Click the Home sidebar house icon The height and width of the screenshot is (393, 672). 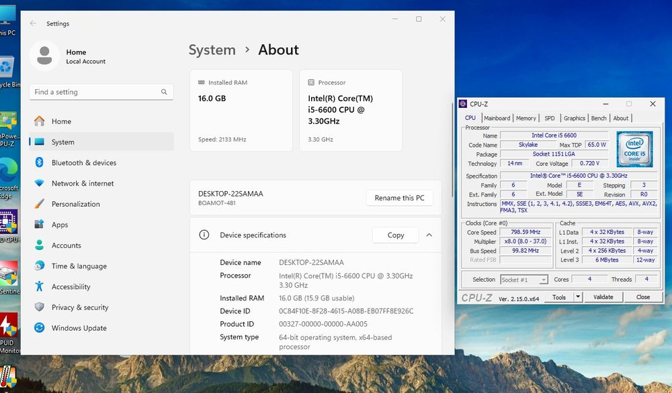(x=40, y=121)
